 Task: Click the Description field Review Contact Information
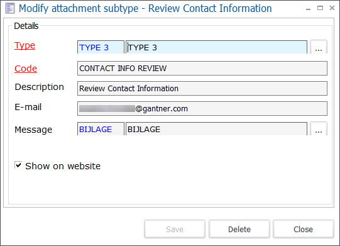(202, 88)
